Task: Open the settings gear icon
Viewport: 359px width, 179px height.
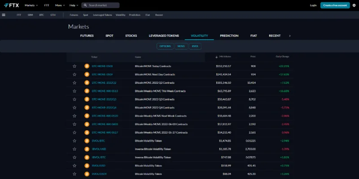Action: (x=354, y=5)
